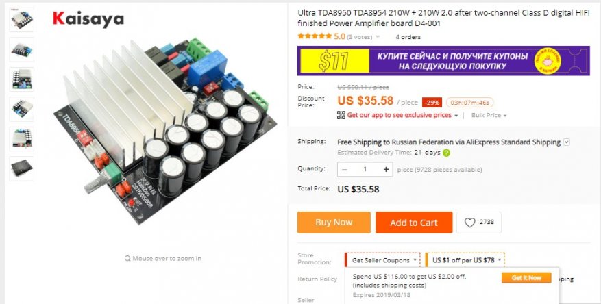Click the $11 coupon promo banner
The image size is (601, 304).
pyautogui.click(x=443, y=61)
